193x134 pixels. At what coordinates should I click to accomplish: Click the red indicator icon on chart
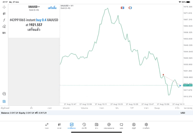pyautogui.click(x=122, y=7)
